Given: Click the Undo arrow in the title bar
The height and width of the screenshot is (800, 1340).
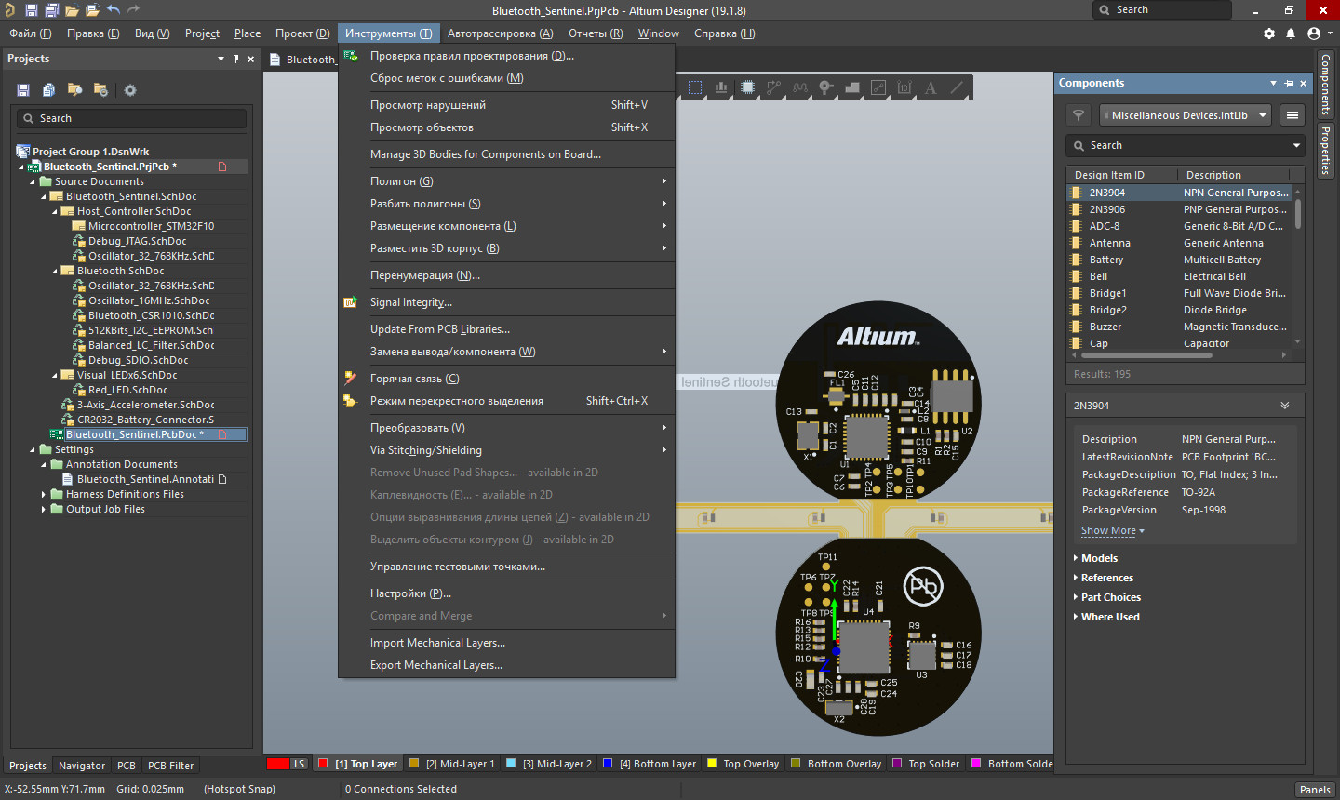Looking at the screenshot, I should pos(113,10).
